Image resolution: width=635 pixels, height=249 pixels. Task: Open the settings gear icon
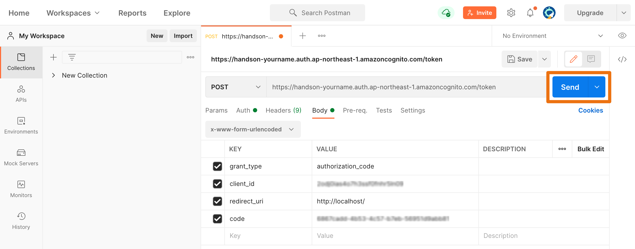click(x=511, y=13)
